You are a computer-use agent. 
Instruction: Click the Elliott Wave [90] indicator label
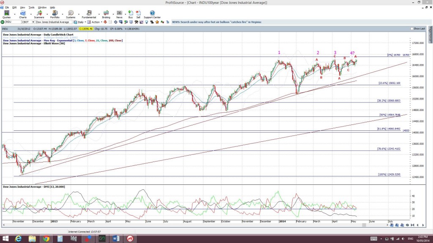pos(34,43)
